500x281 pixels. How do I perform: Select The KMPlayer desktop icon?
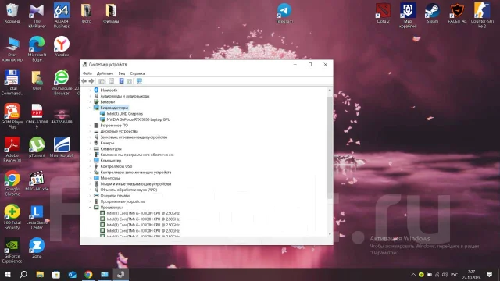pos(37,16)
